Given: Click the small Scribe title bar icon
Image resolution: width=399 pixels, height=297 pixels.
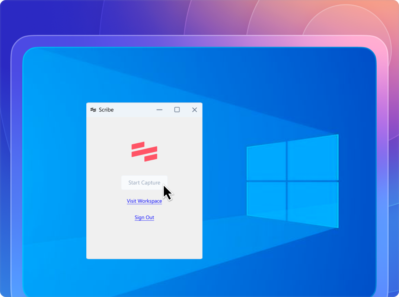Looking at the screenshot, I should [93, 110].
